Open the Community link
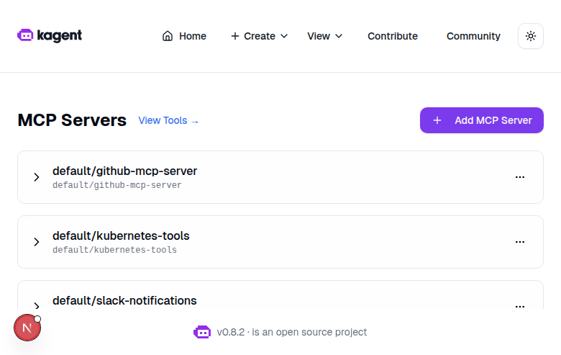This screenshot has height=355, width=561. click(x=473, y=36)
